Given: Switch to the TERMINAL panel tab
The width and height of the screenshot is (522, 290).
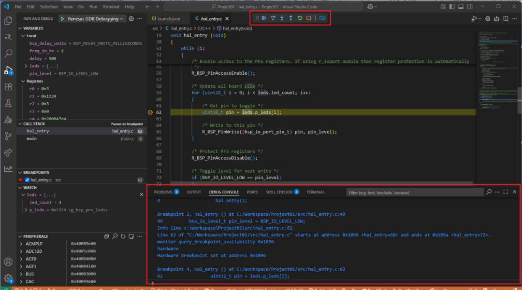Looking at the screenshot, I should click(x=315, y=192).
